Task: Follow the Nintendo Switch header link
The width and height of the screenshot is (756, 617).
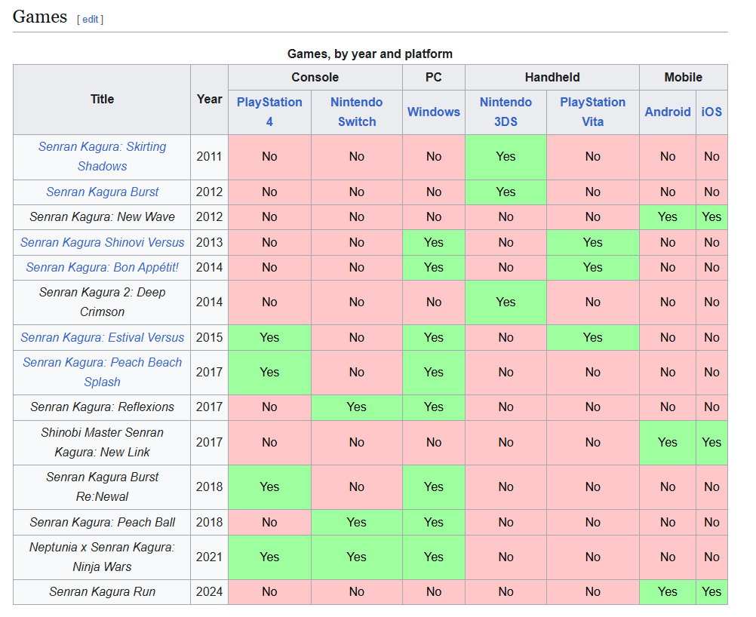Action: point(357,112)
